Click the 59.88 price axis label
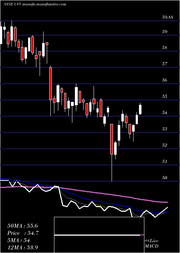The width and height of the screenshot is (180, 253). (167, 17)
